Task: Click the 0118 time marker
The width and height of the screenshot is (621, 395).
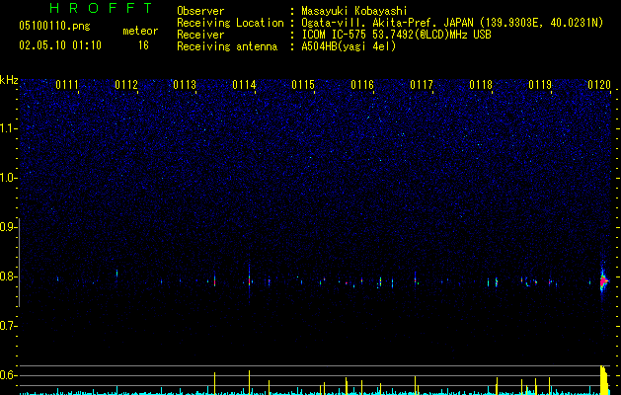Action: pos(481,85)
